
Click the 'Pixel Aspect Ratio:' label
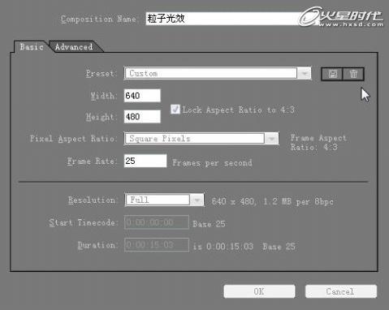pyautogui.click(x=73, y=139)
